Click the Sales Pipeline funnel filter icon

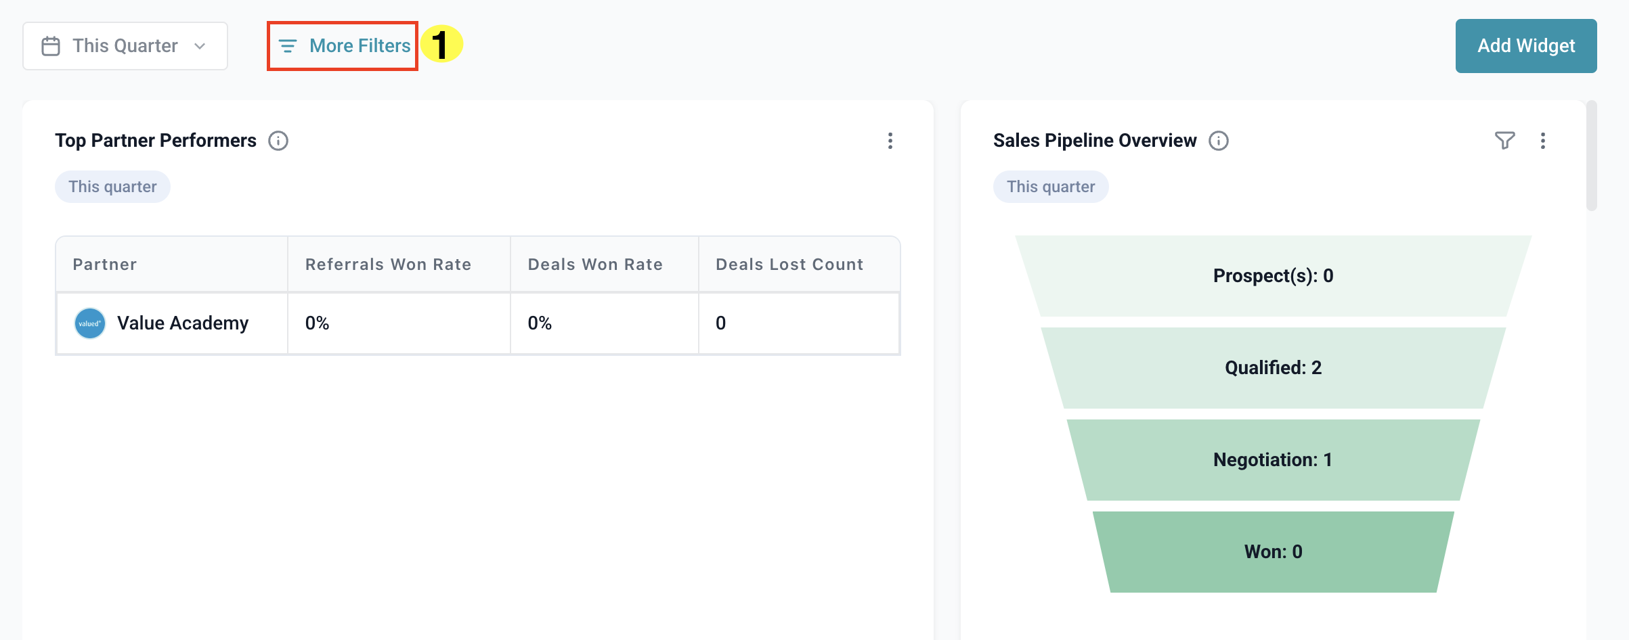[1504, 141]
